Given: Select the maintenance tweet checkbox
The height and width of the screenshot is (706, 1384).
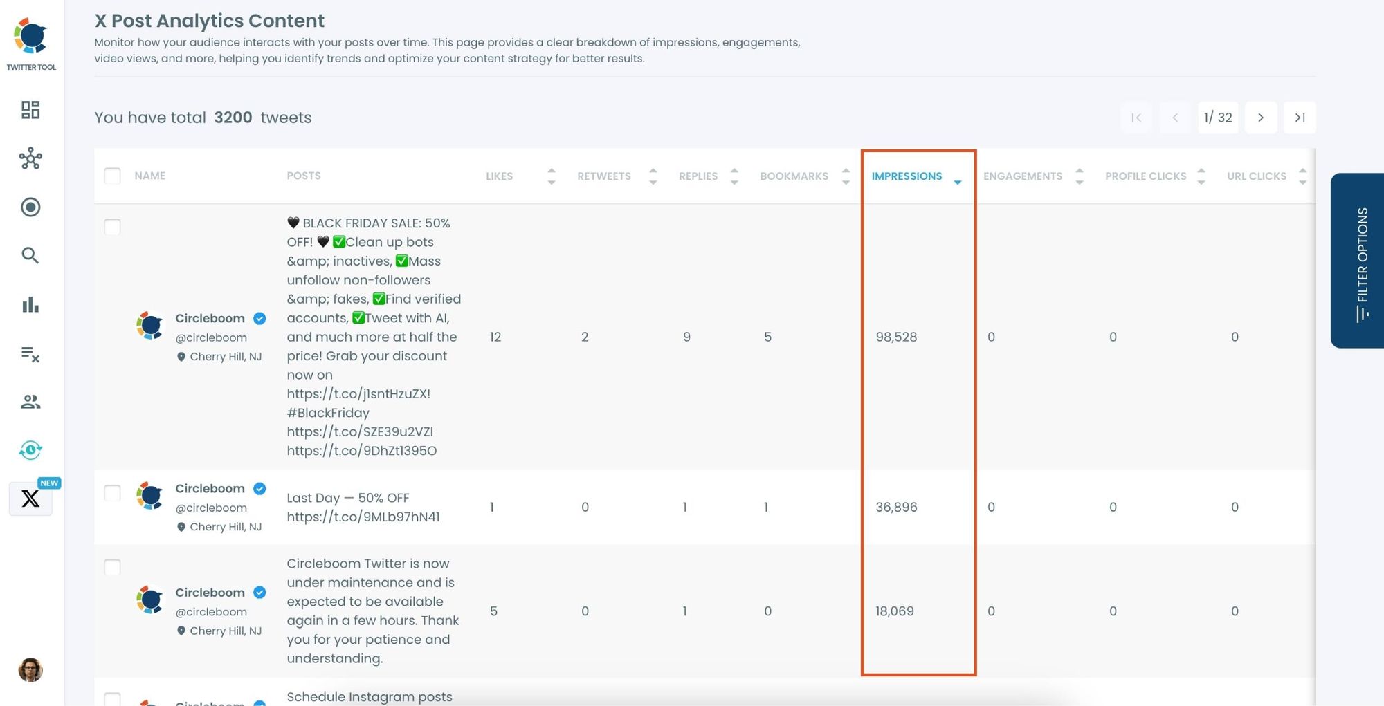Looking at the screenshot, I should pos(112,568).
